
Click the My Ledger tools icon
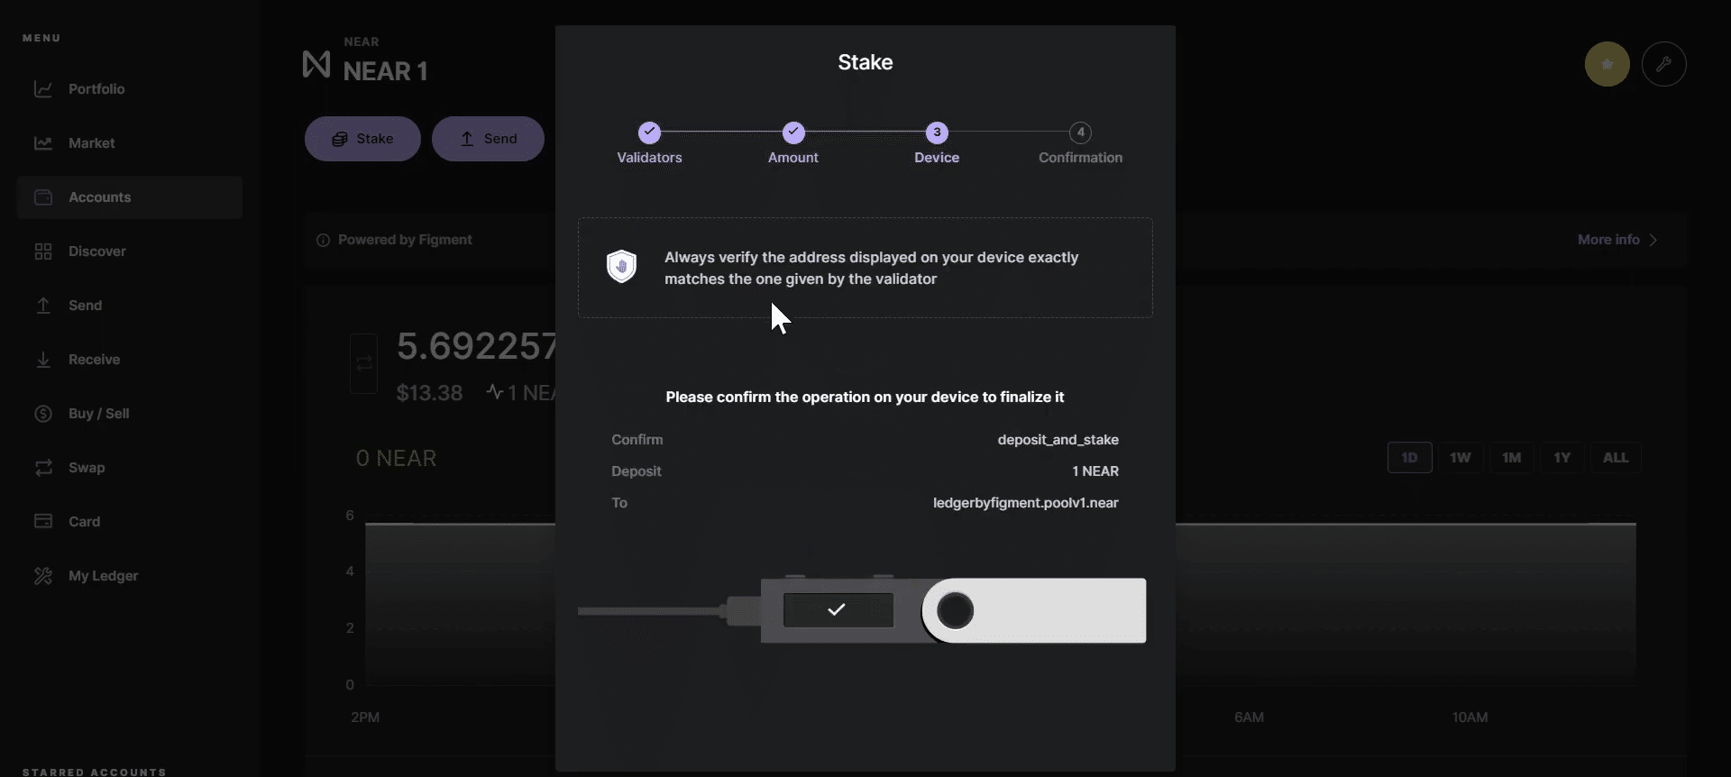coord(42,576)
